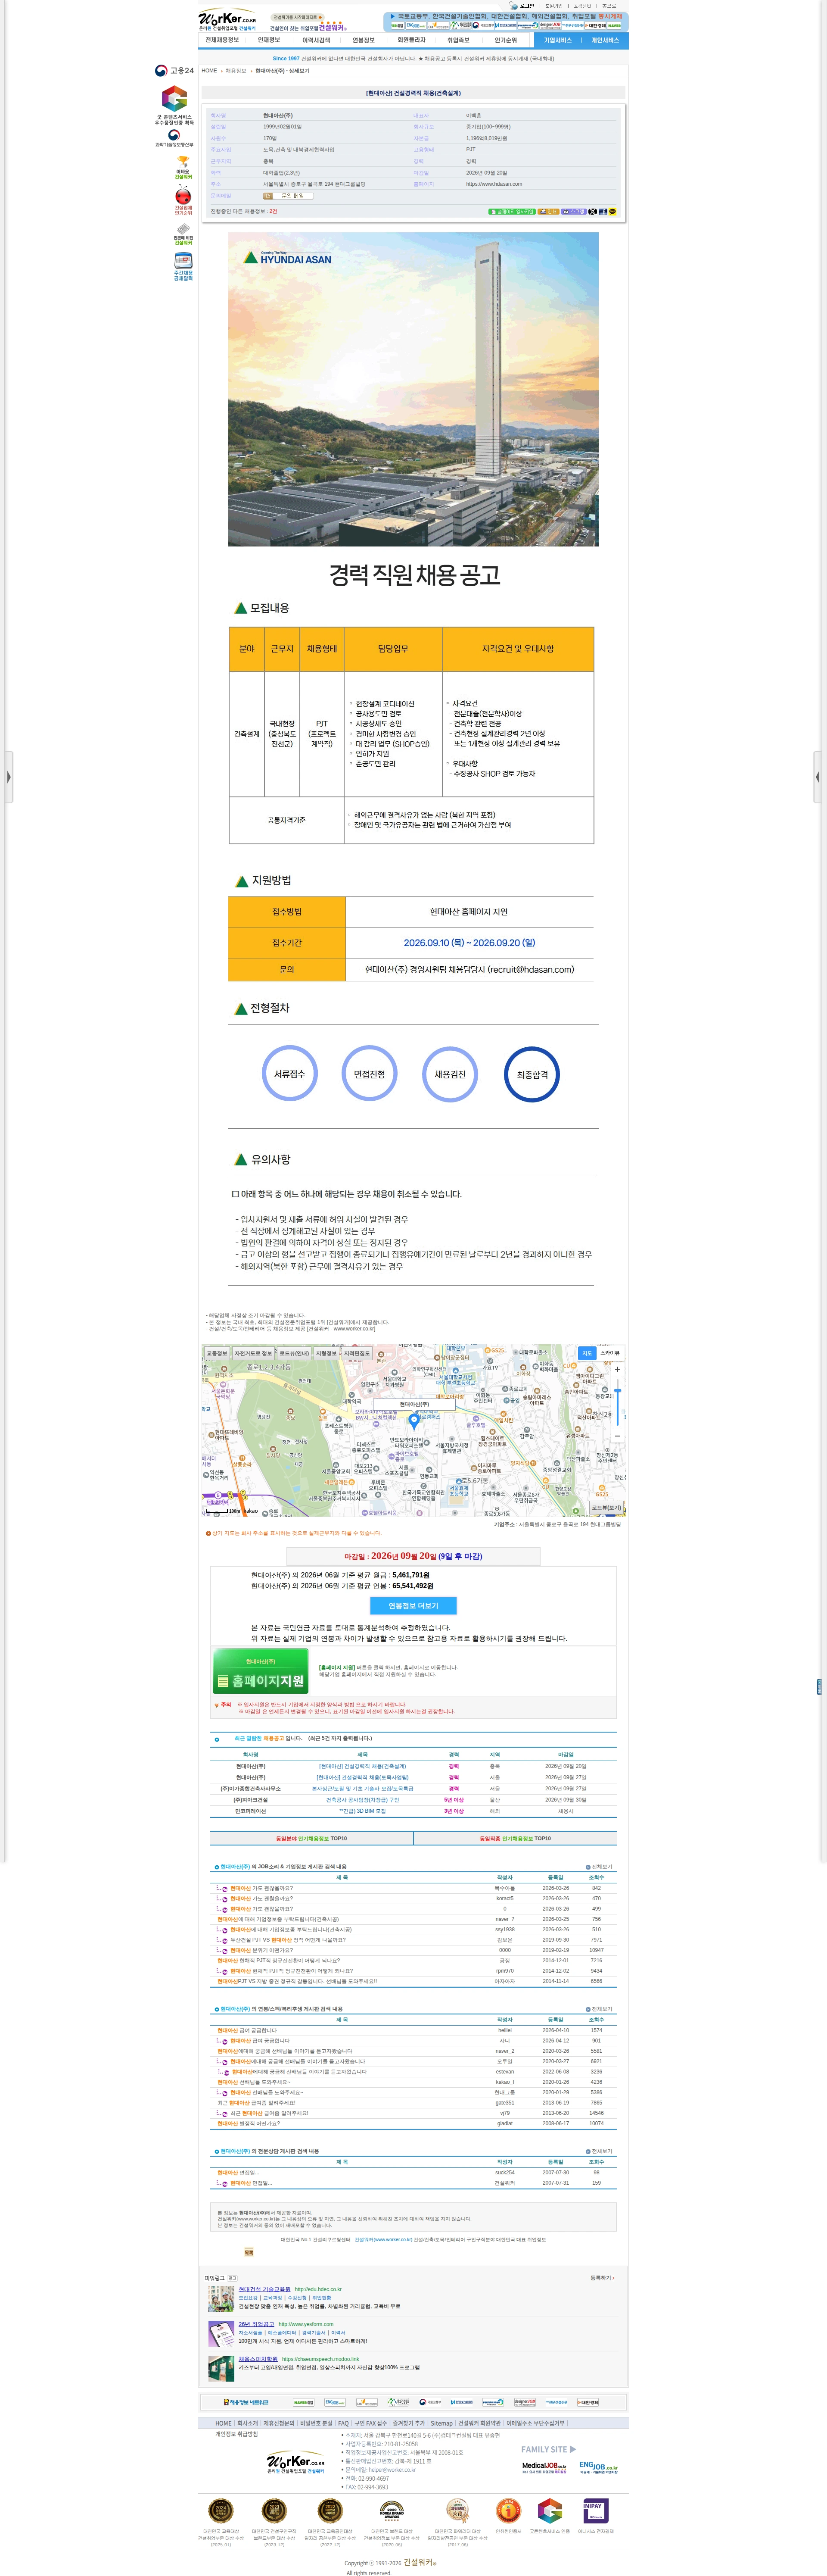The image size is (827, 2576).
Task: Click the Hyundai Asan tower banner image
Action: tap(413, 389)
